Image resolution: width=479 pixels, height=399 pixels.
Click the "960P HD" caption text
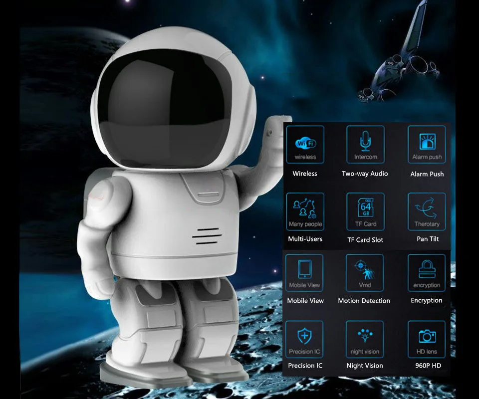click(x=428, y=366)
